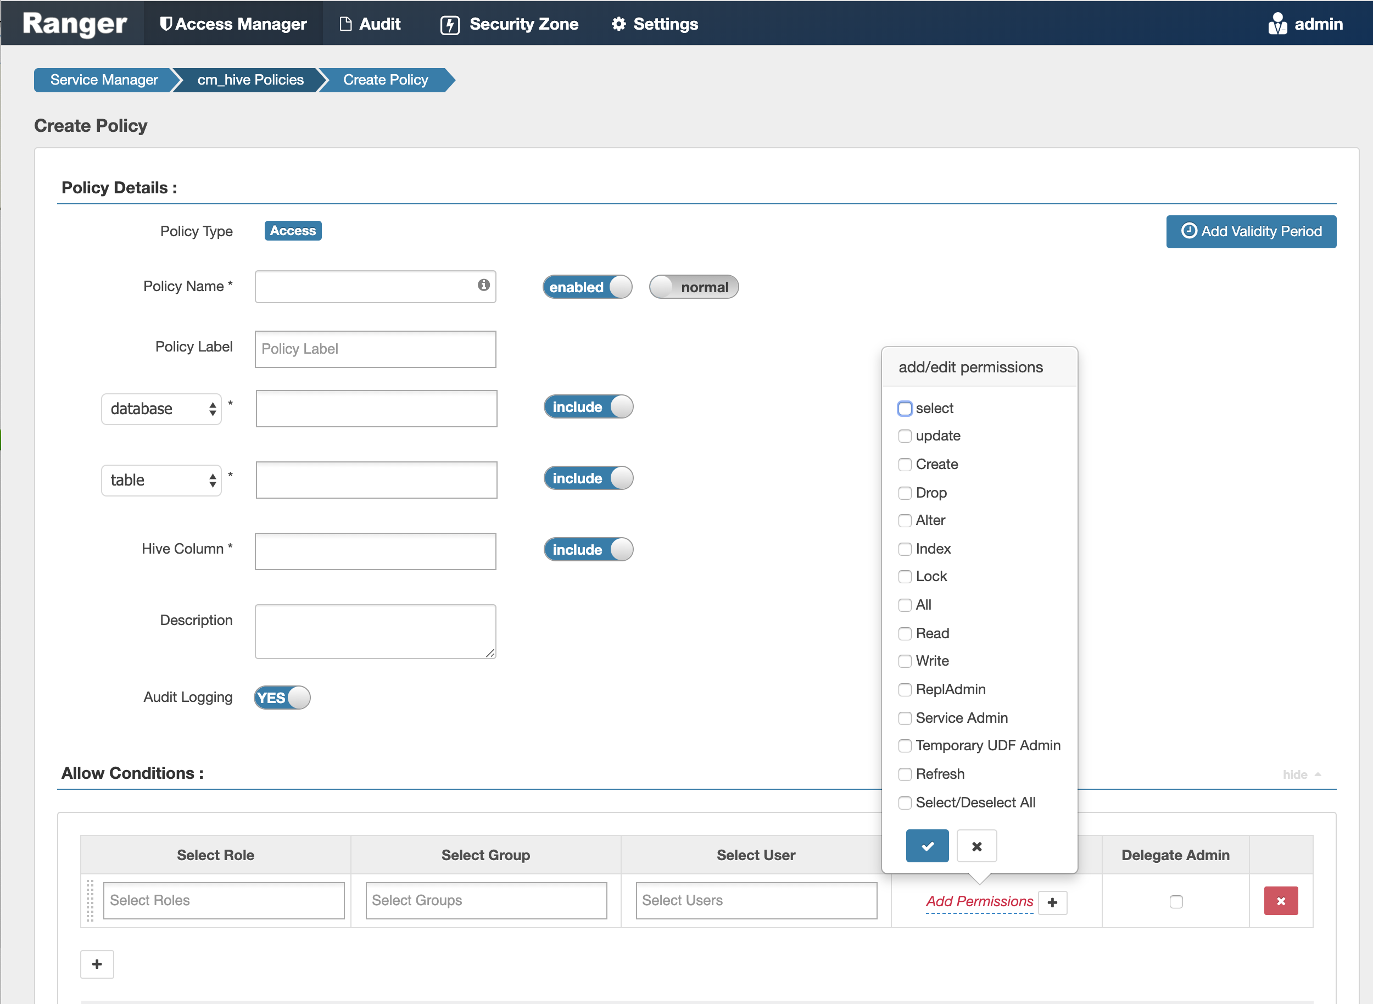The height and width of the screenshot is (1004, 1373).
Task: Open the database resource type dropdown
Action: coord(161,409)
